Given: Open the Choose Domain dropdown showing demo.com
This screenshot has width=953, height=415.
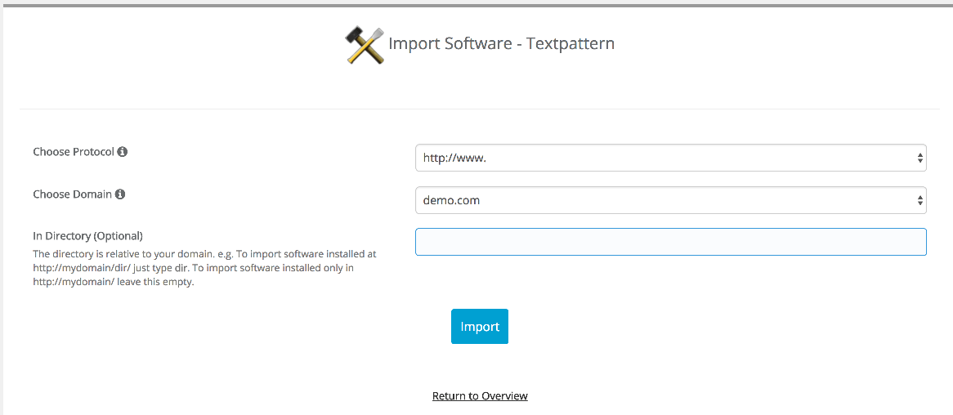Looking at the screenshot, I should point(670,200).
